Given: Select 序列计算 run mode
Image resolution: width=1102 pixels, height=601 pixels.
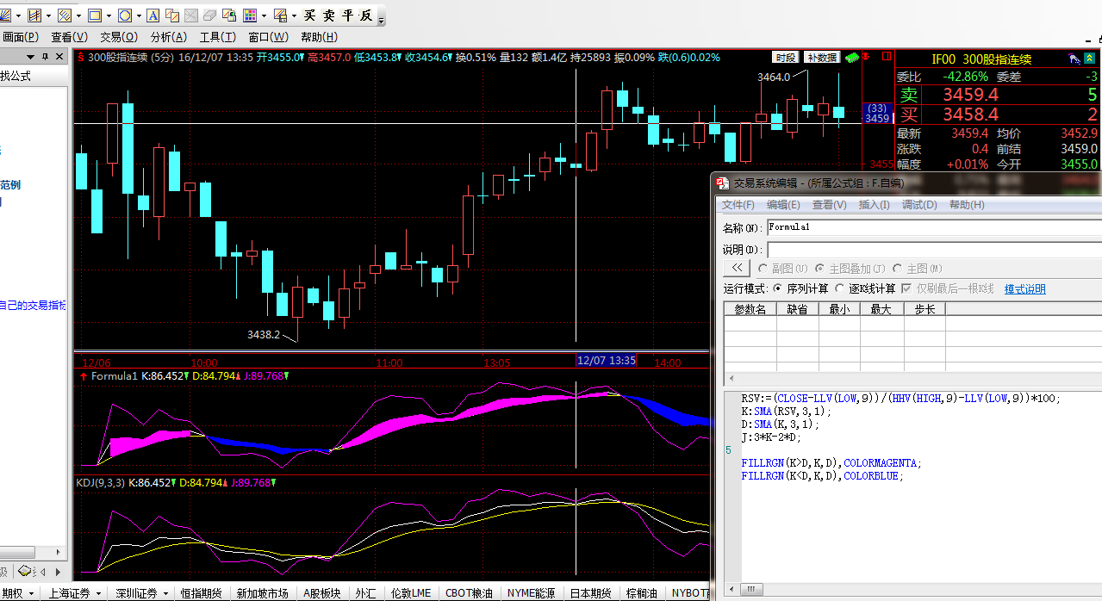Looking at the screenshot, I should (x=779, y=288).
